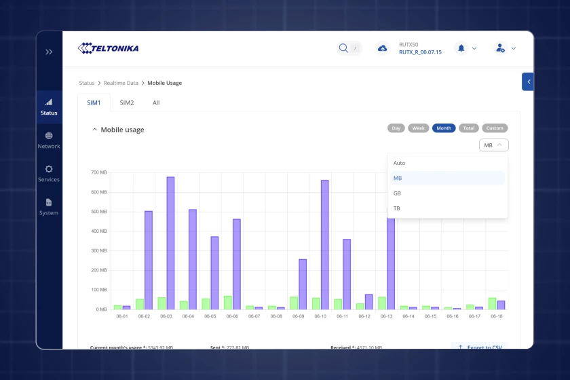Viewport: 570px width, 380px height.
Task: Switch to the SIM2 tab
Action: click(127, 103)
